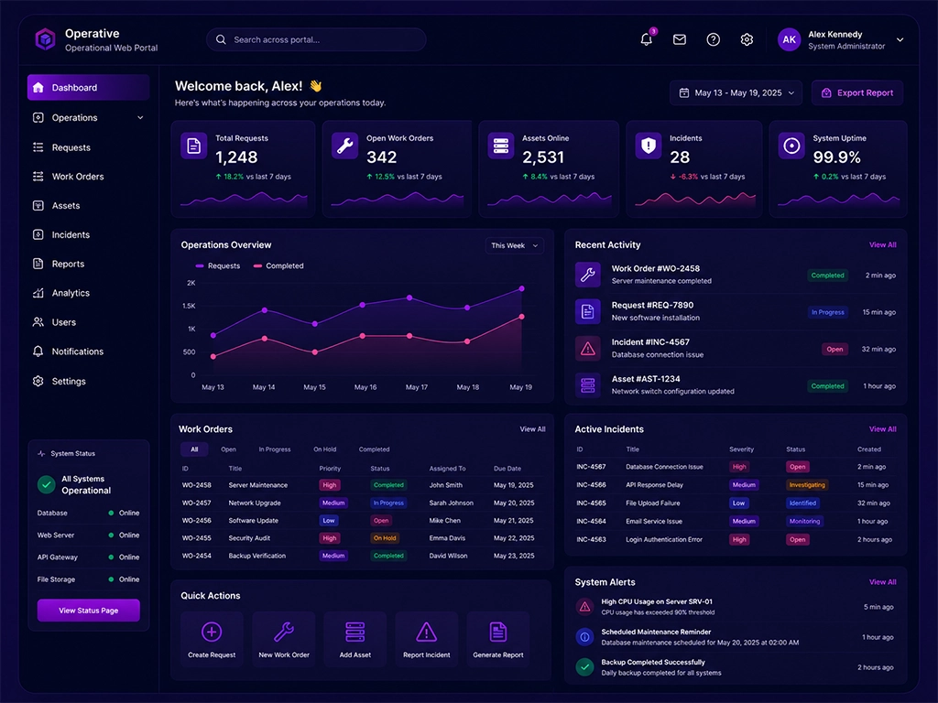Expand the Operations sidebar chevron

pos(140,118)
